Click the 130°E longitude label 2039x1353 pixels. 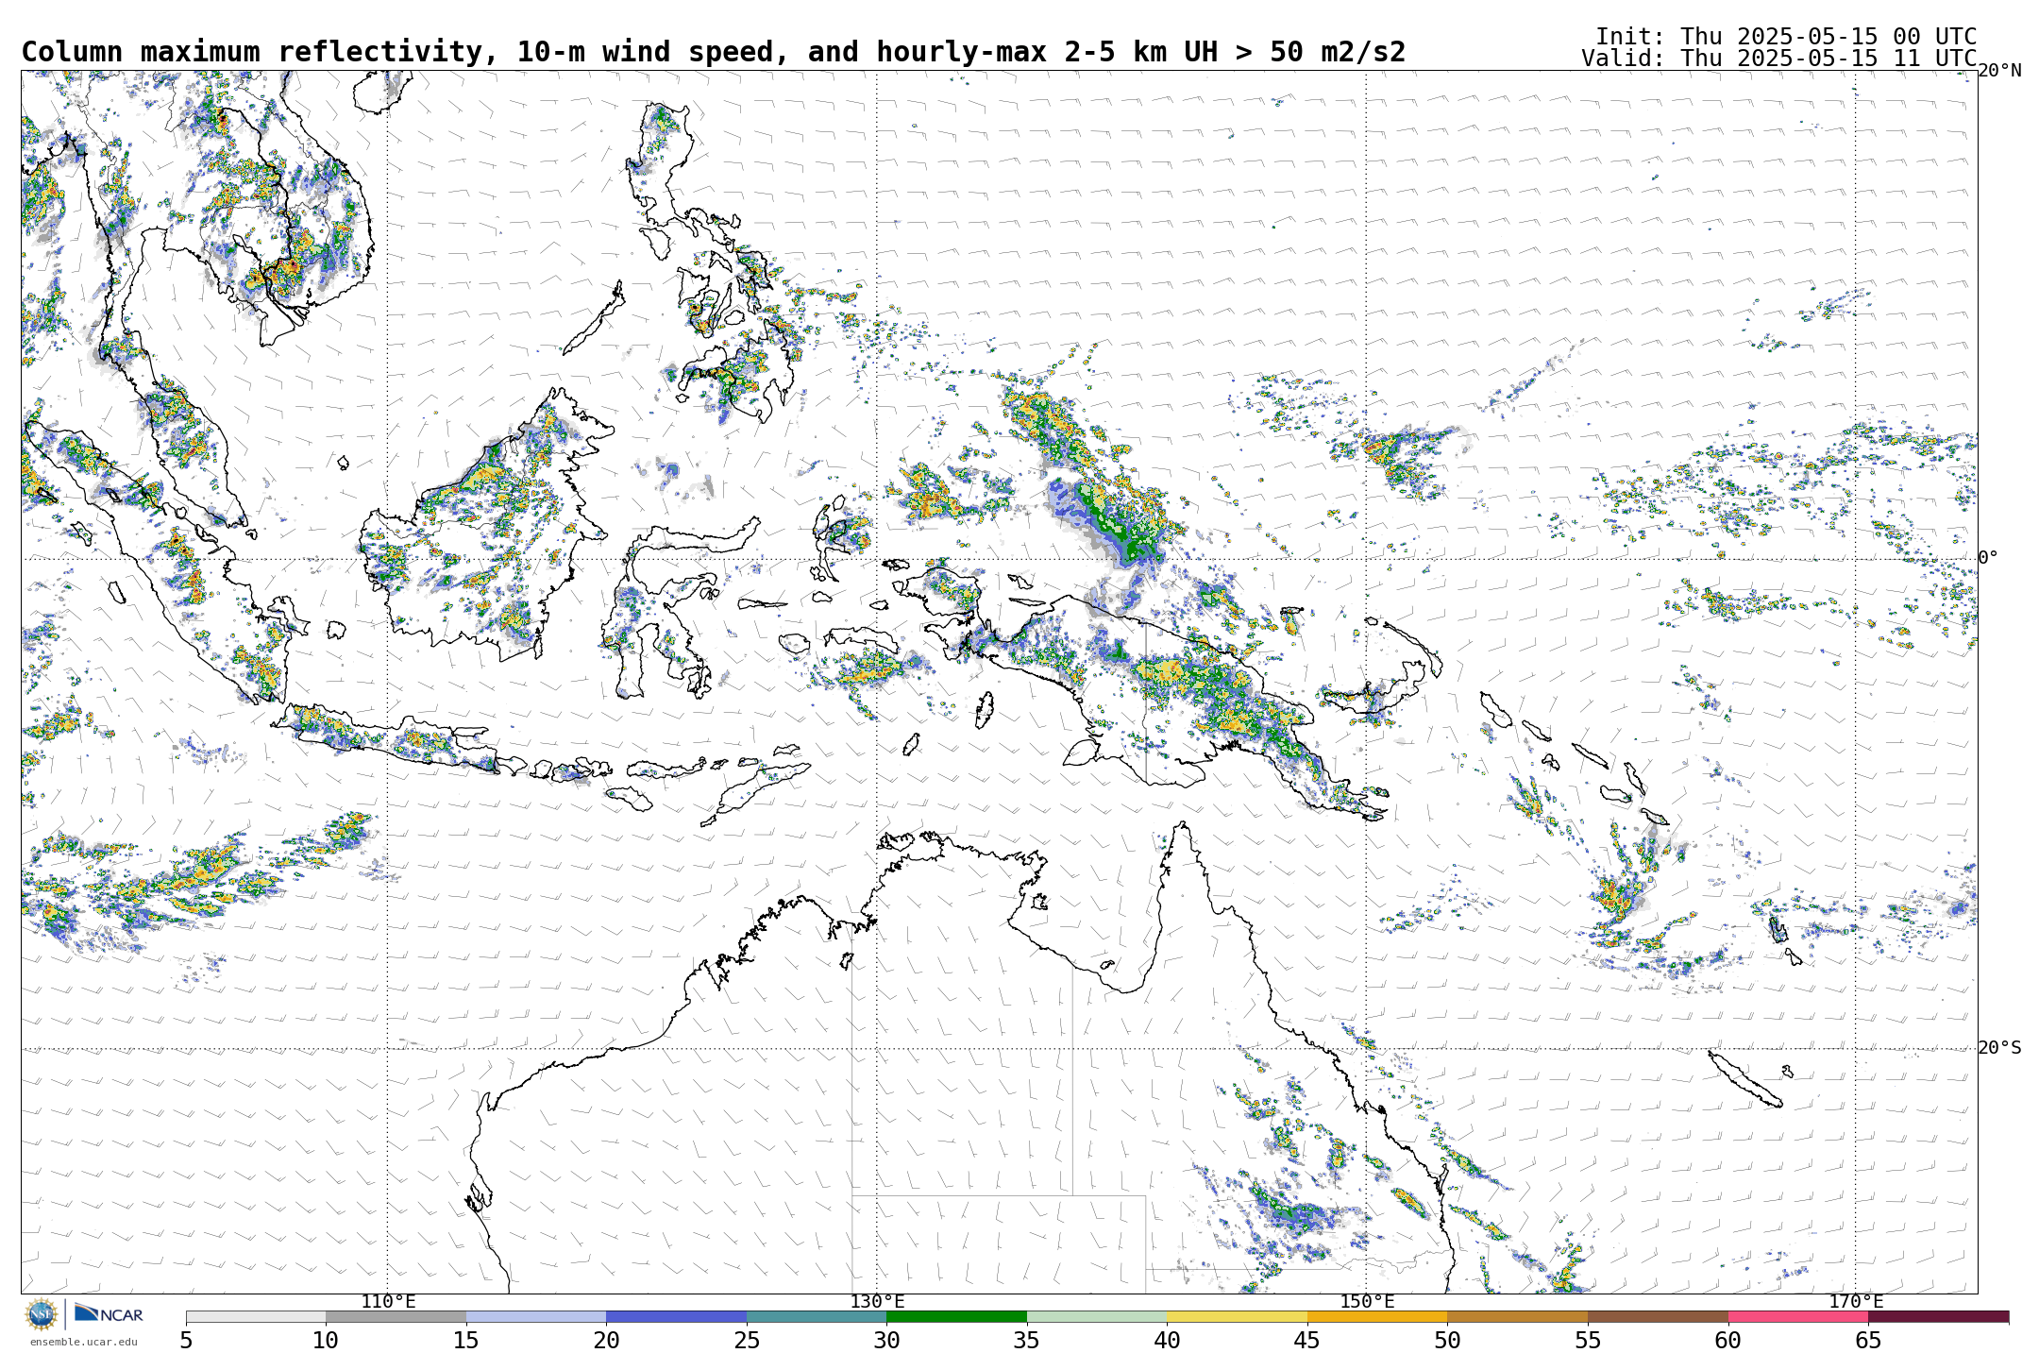[877, 1302]
